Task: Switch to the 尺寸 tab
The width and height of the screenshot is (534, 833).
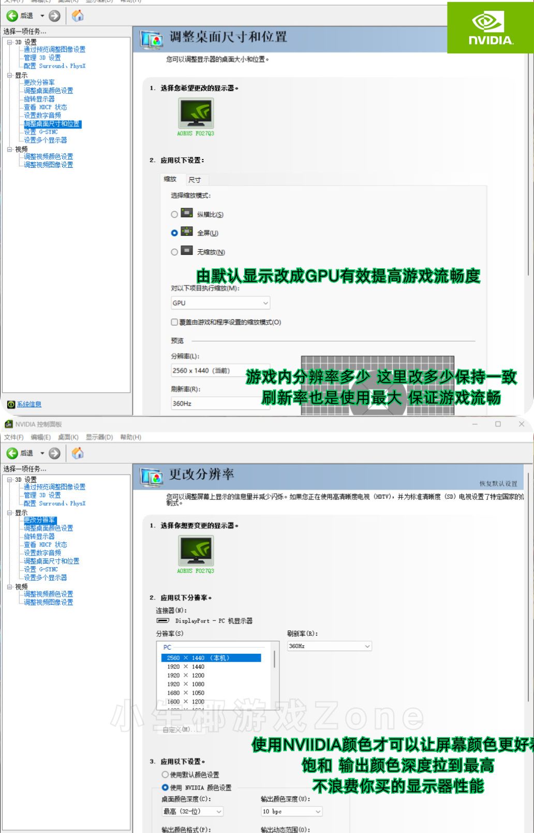Action: pyautogui.click(x=195, y=180)
